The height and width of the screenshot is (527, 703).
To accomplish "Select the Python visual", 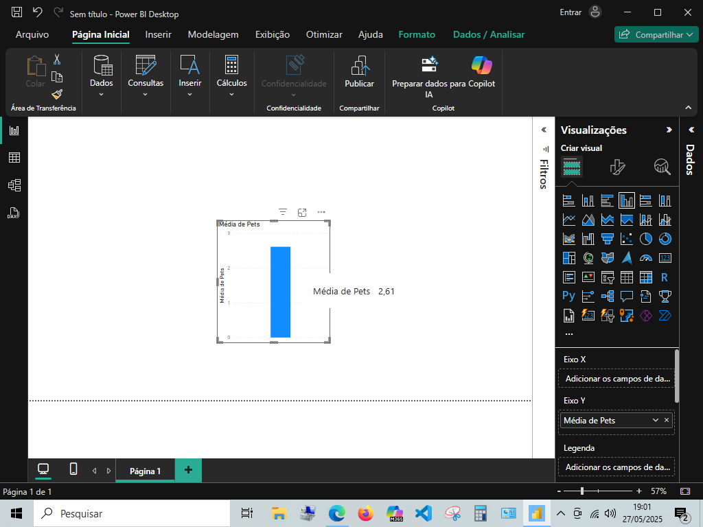I will (569, 296).
